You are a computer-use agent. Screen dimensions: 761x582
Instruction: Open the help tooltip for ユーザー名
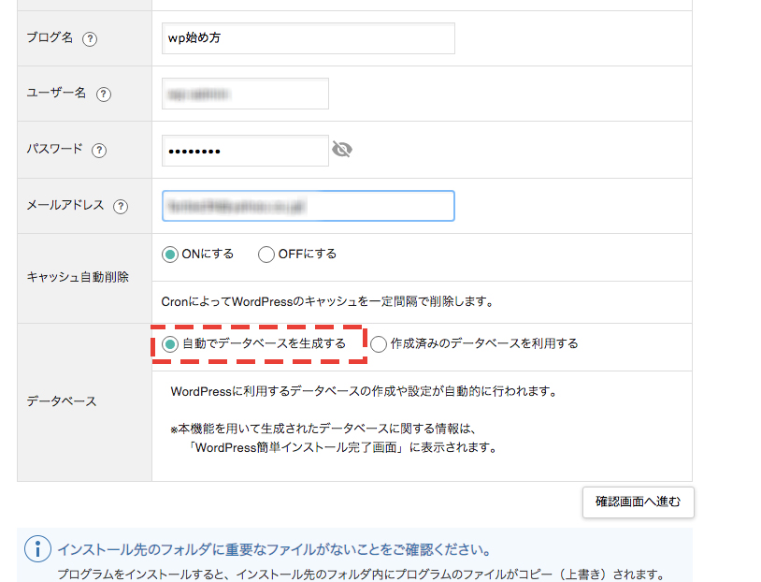coord(103,94)
